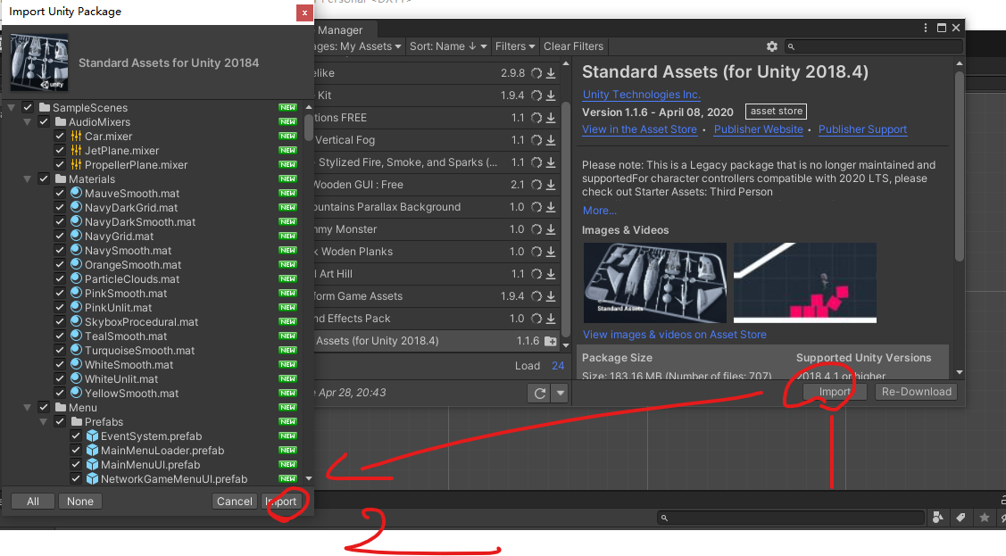This screenshot has width=1006, height=556.
Task: Open Sort: Name dropdown
Action: pyautogui.click(x=448, y=46)
